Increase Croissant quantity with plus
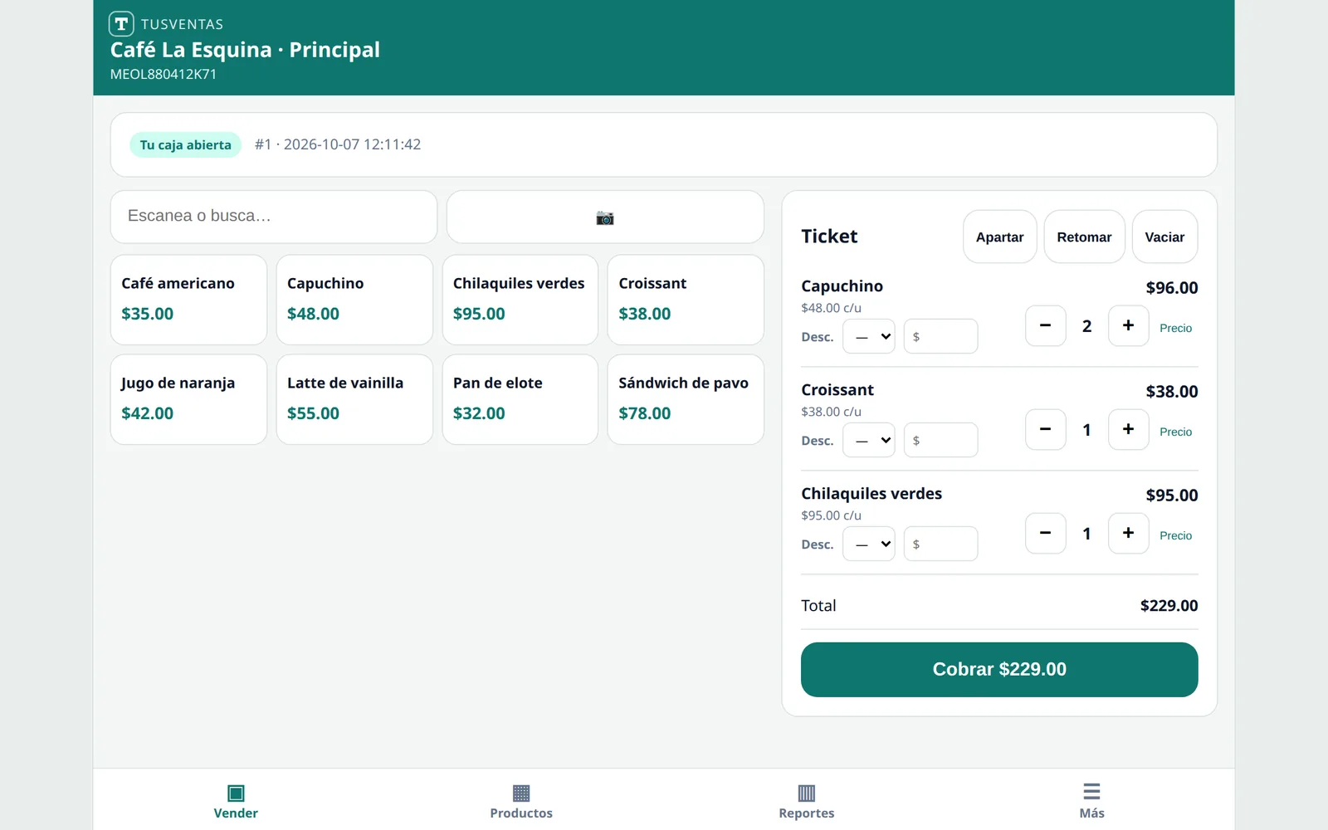Image resolution: width=1328 pixels, height=830 pixels. (x=1129, y=429)
